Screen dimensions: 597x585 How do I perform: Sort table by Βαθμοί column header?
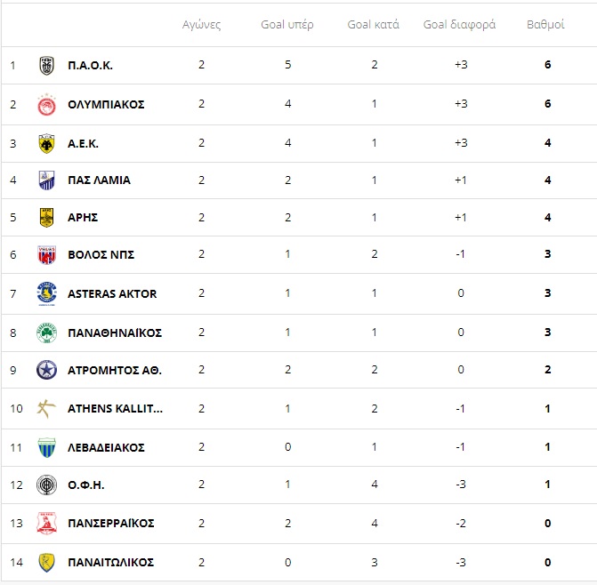click(x=545, y=25)
